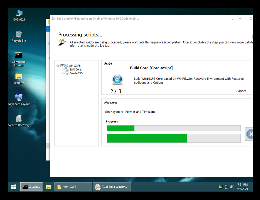Open the Explorer desktop shortcut
Screen dimensions: 260x200
[x=19, y=79]
